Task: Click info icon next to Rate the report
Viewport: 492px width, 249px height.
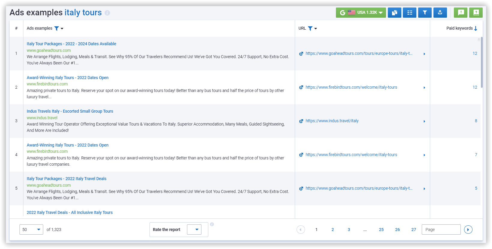Action: (x=212, y=224)
